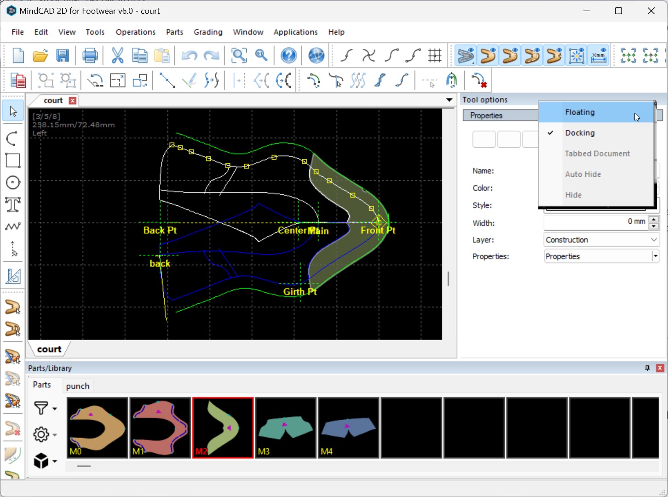Image resolution: width=668 pixels, height=497 pixels.
Task: Toggle the grid display icon
Action: (x=435, y=55)
